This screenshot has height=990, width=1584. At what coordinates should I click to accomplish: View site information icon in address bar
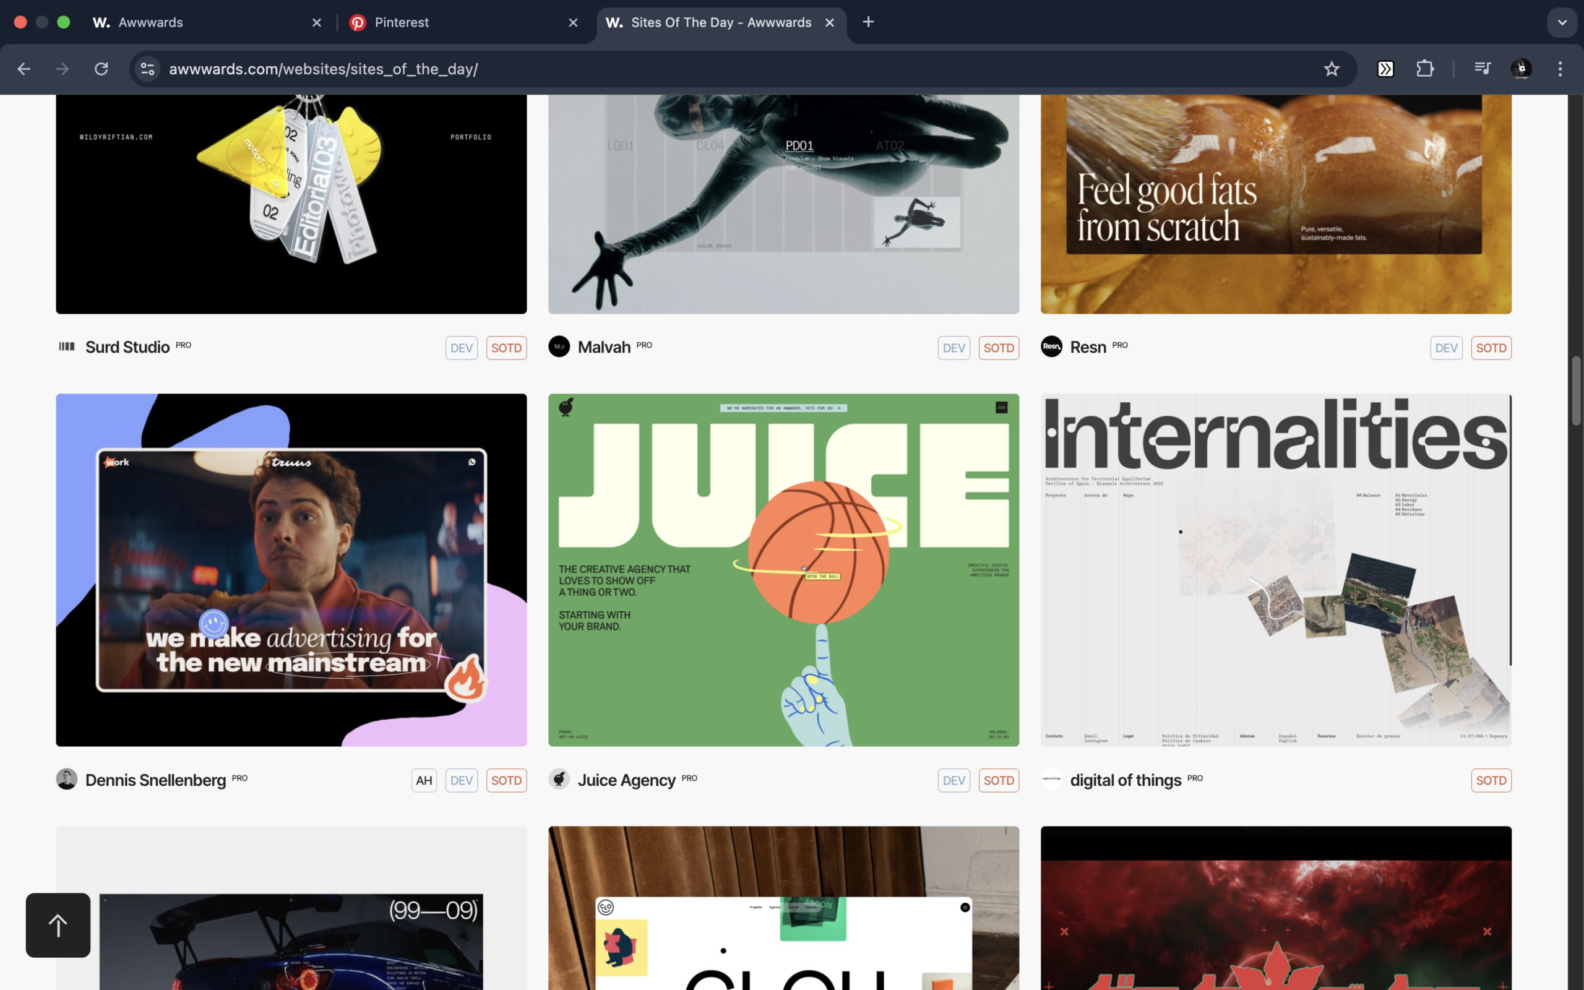tap(148, 69)
